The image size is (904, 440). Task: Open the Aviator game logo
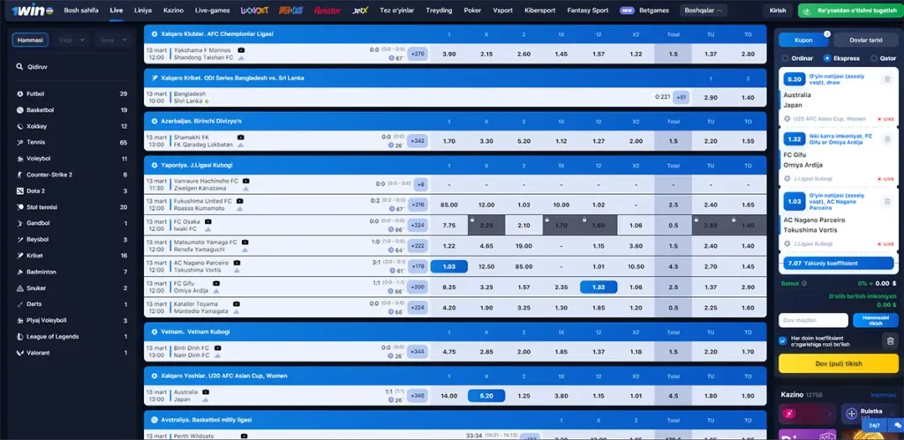point(327,11)
